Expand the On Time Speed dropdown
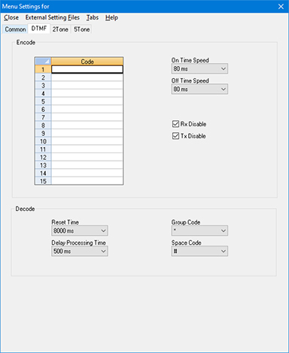289x353 pixels. click(x=199, y=68)
